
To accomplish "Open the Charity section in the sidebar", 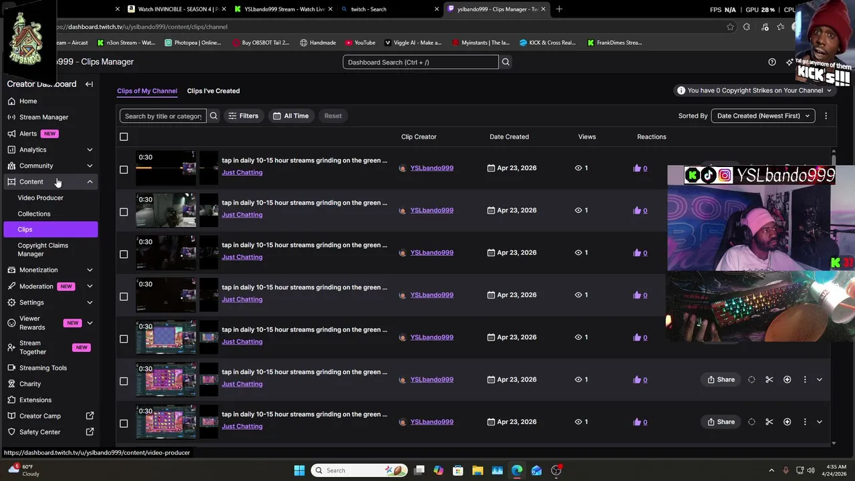I will pos(30,384).
